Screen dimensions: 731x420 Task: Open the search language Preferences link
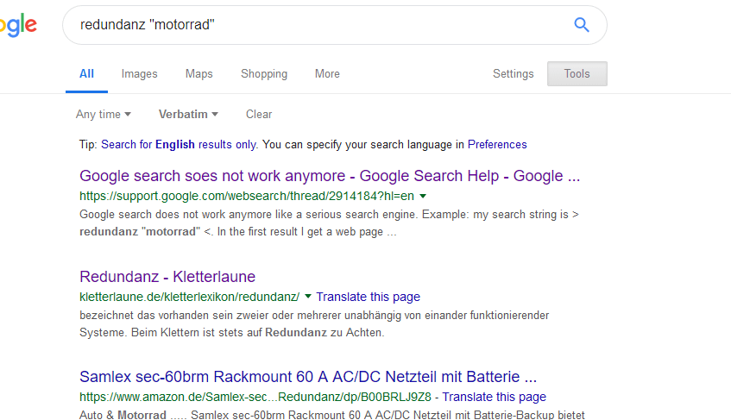pyautogui.click(x=497, y=144)
